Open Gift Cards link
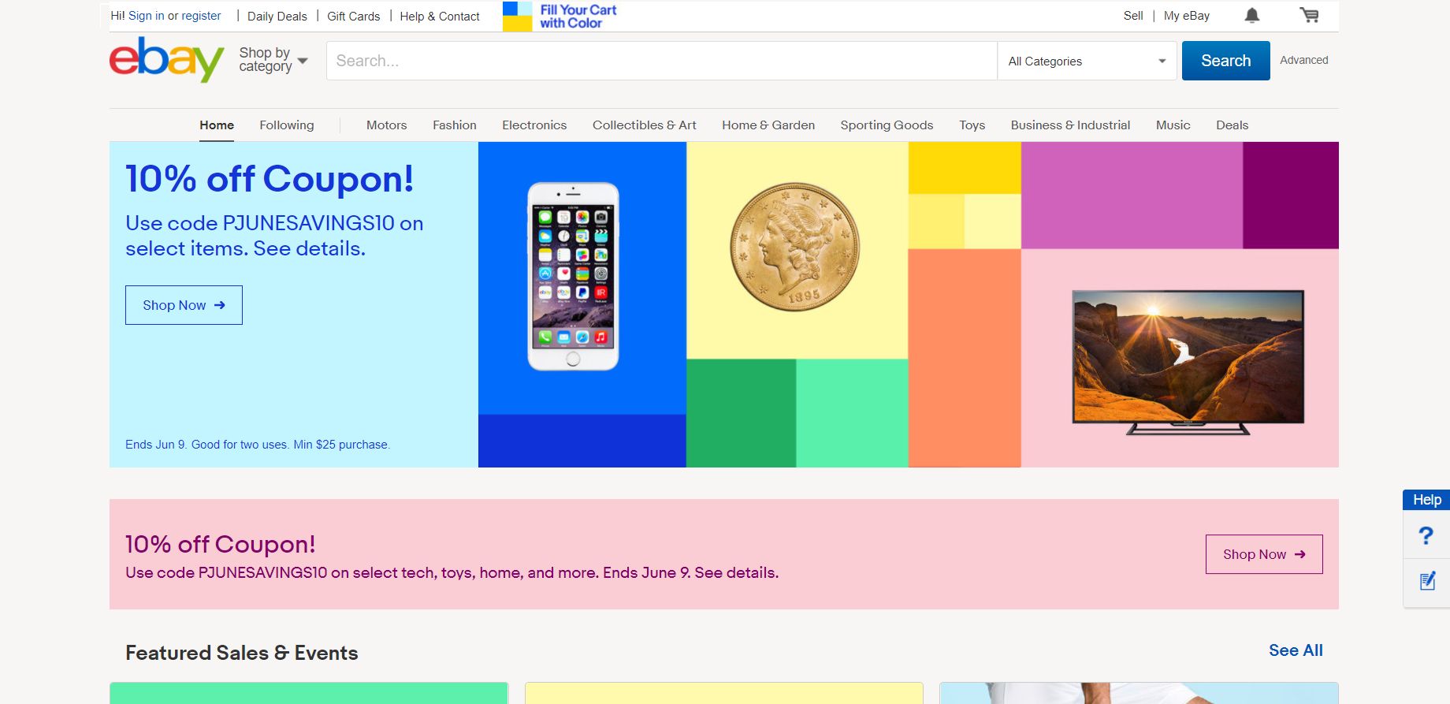Image resolution: width=1450 pixels, height=704 pixels. point(354,17)
